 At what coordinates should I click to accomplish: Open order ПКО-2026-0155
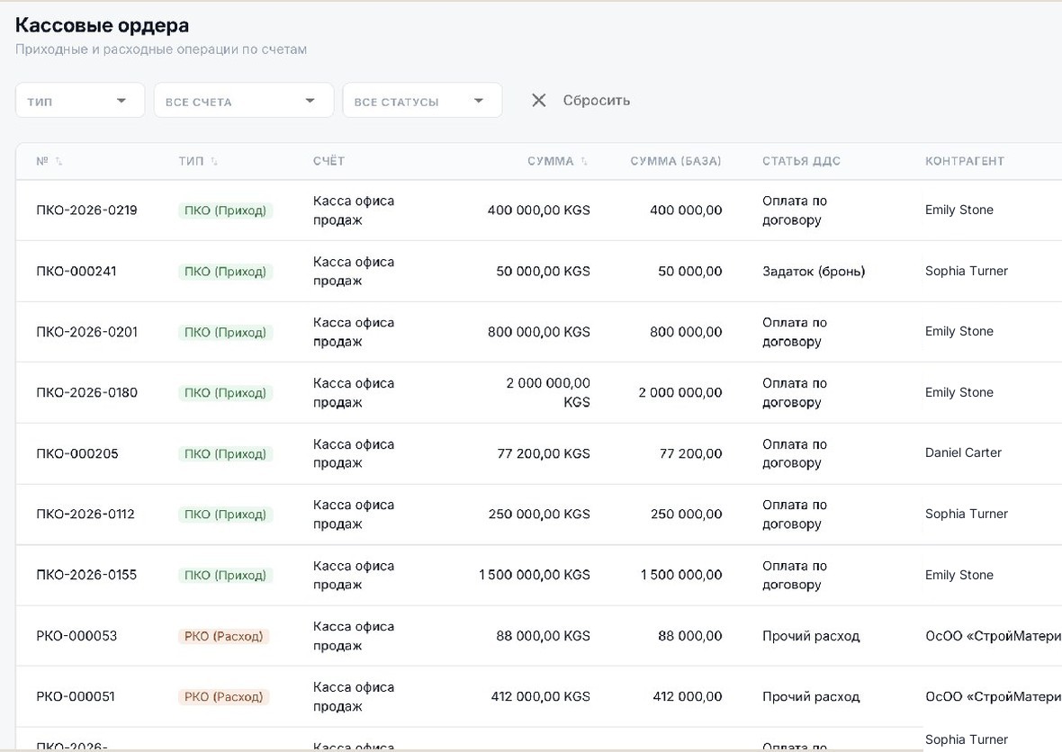click(x=86, y=575)
